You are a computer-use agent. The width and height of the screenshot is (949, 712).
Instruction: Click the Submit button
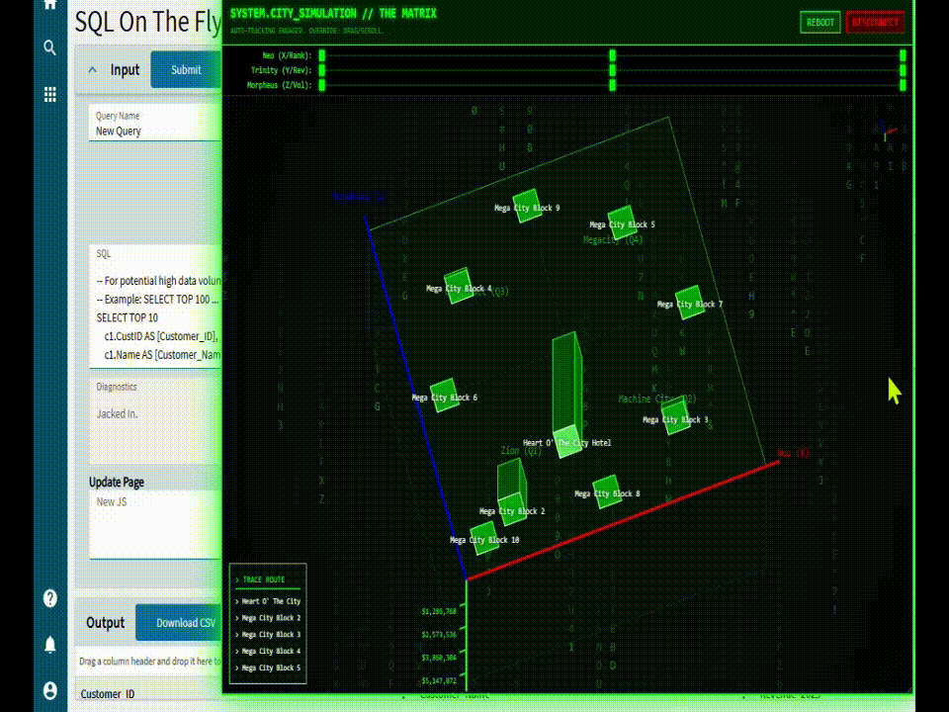tap(185, 69)
